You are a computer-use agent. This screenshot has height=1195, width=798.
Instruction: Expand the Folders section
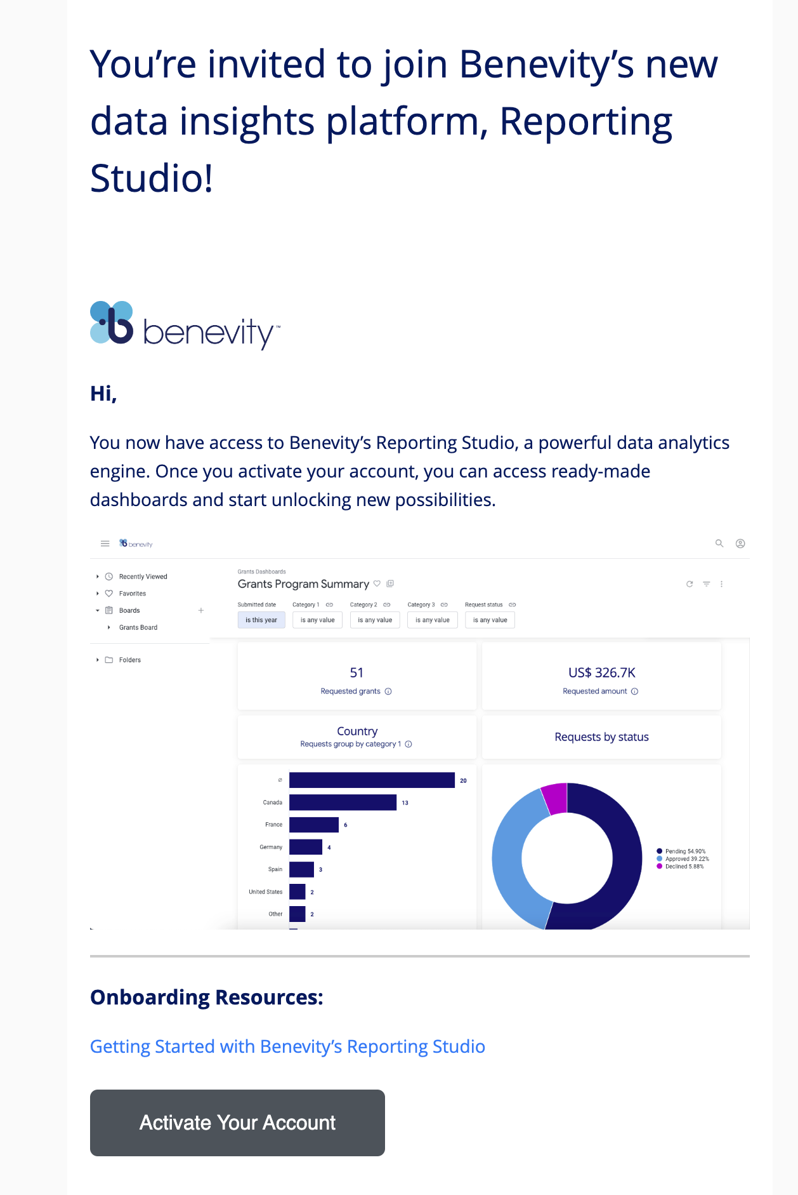coord(97,660)
